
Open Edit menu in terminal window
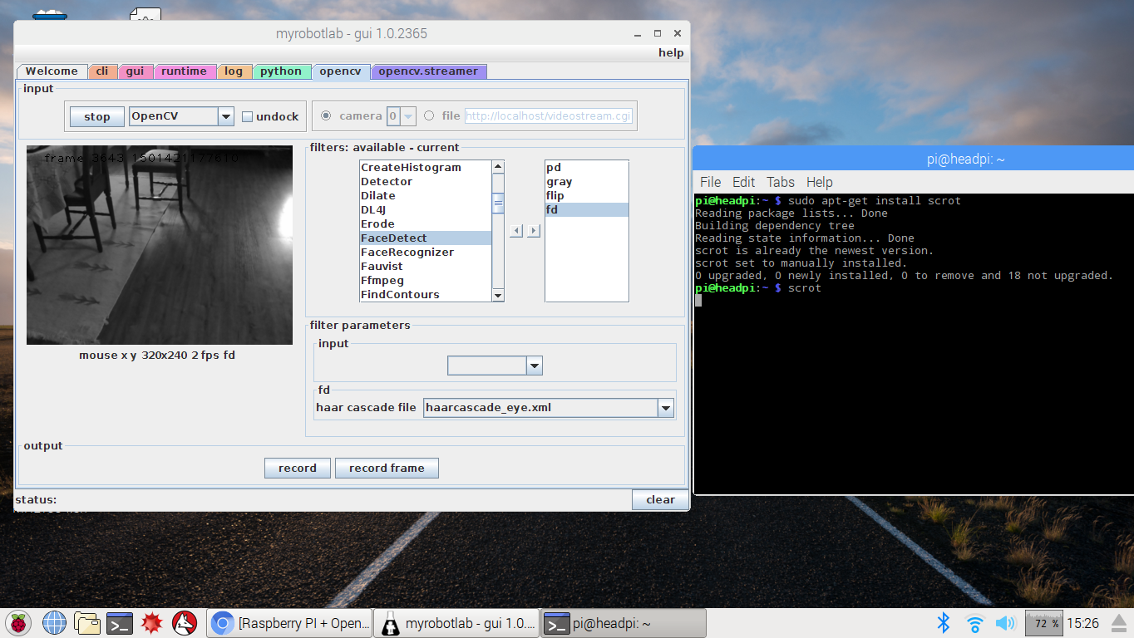point(743,182)
